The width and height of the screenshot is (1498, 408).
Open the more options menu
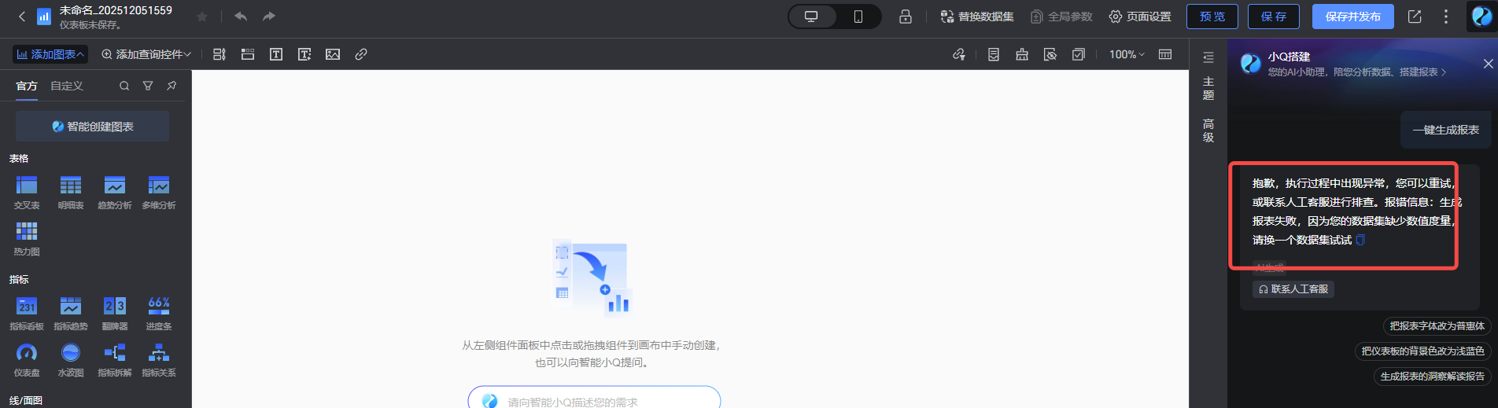click(1446, 17)
